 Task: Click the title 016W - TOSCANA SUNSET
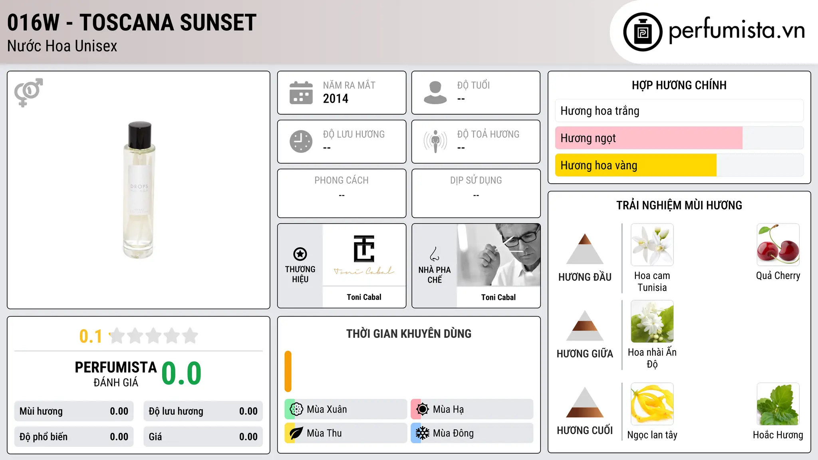coord(132,22)
